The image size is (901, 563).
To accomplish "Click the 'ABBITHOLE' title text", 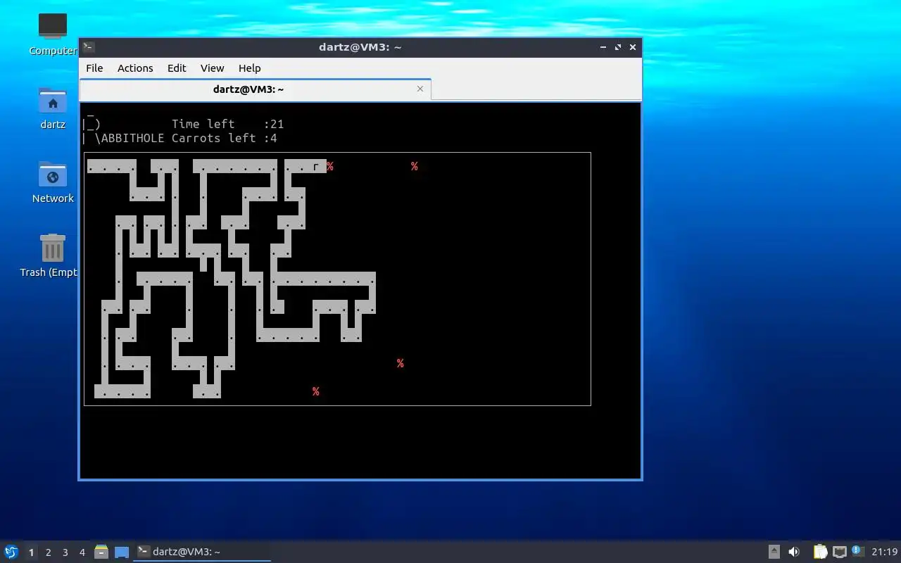I will click(x=133, y=138).
